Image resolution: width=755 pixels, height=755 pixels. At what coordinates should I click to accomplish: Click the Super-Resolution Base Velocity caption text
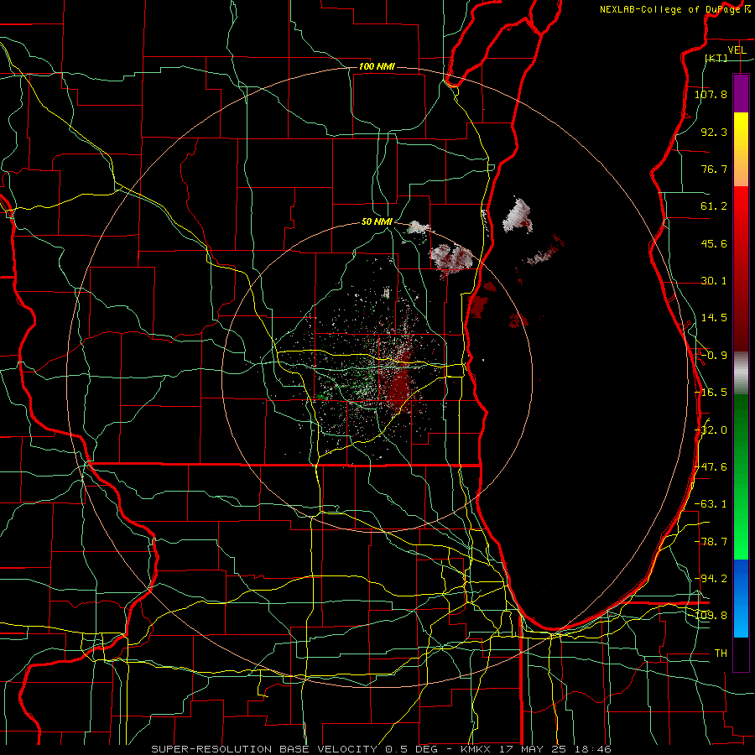[382, 749]
